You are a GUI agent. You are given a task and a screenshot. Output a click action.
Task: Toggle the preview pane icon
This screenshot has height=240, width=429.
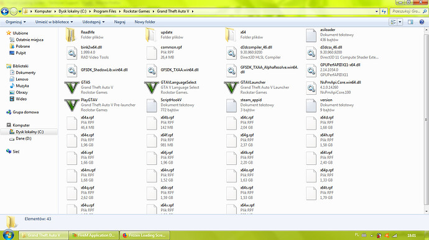(x=410, y=22)
